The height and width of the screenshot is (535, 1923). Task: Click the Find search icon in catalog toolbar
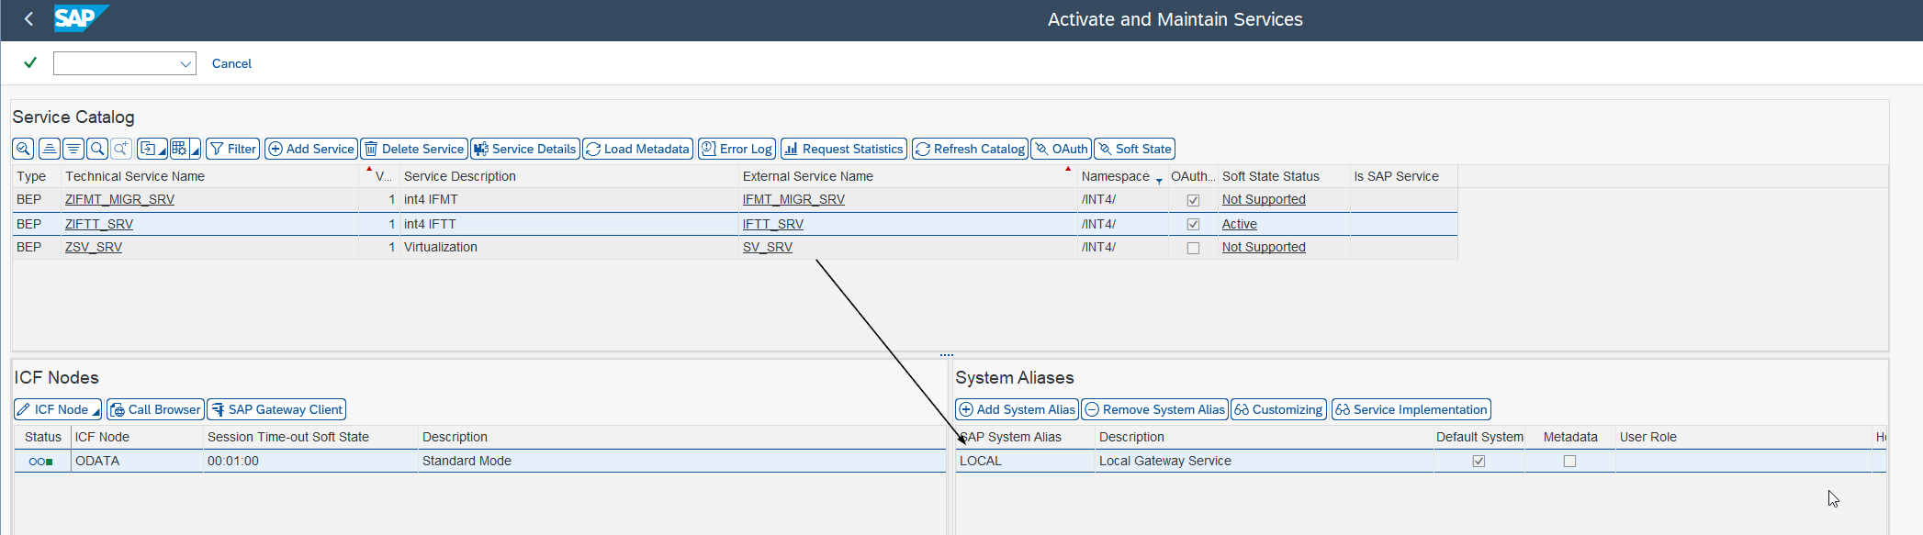[x=97, y=149]
